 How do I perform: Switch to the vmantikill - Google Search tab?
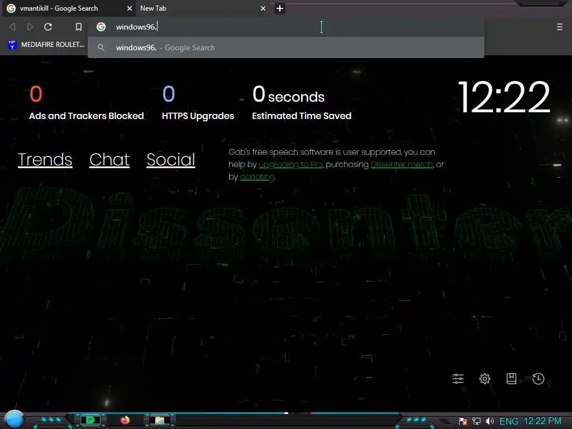[69, 8]
